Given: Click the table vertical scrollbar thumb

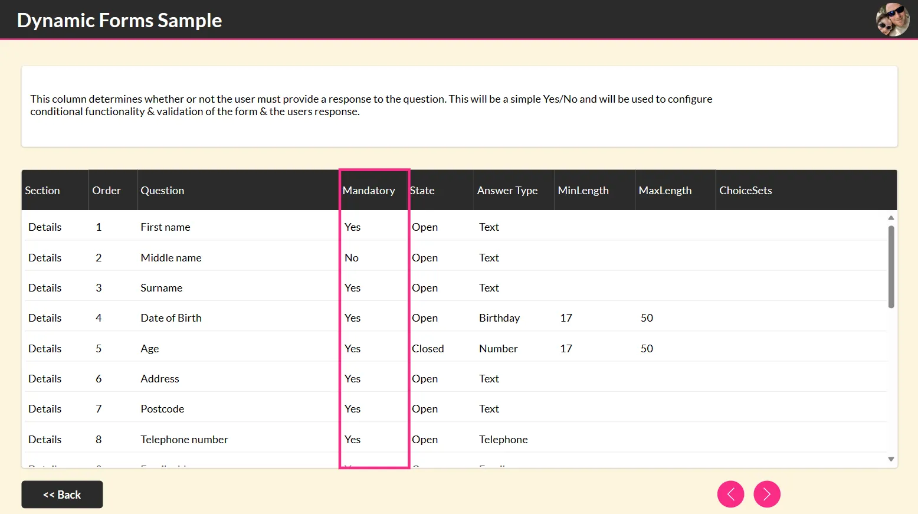Looking at the screenshot, I should pos(891,267).
